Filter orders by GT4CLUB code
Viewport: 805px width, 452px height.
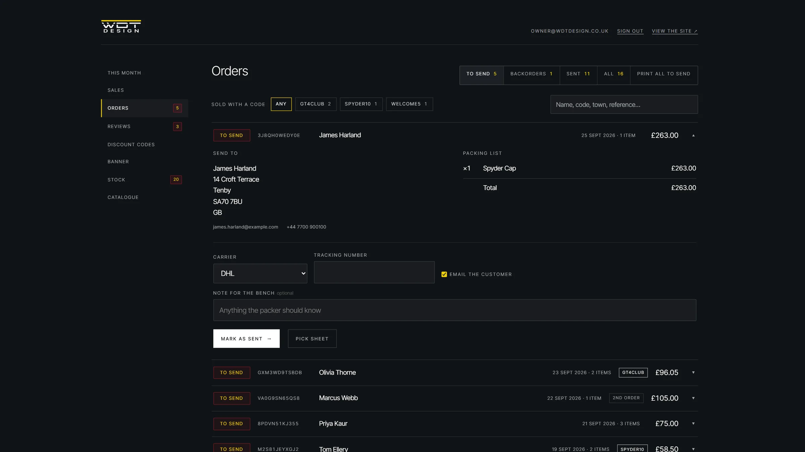[x=316, y=104]
